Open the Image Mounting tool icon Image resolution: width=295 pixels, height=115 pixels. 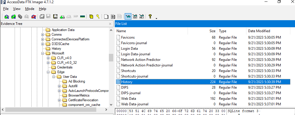[x=20, y=16]
